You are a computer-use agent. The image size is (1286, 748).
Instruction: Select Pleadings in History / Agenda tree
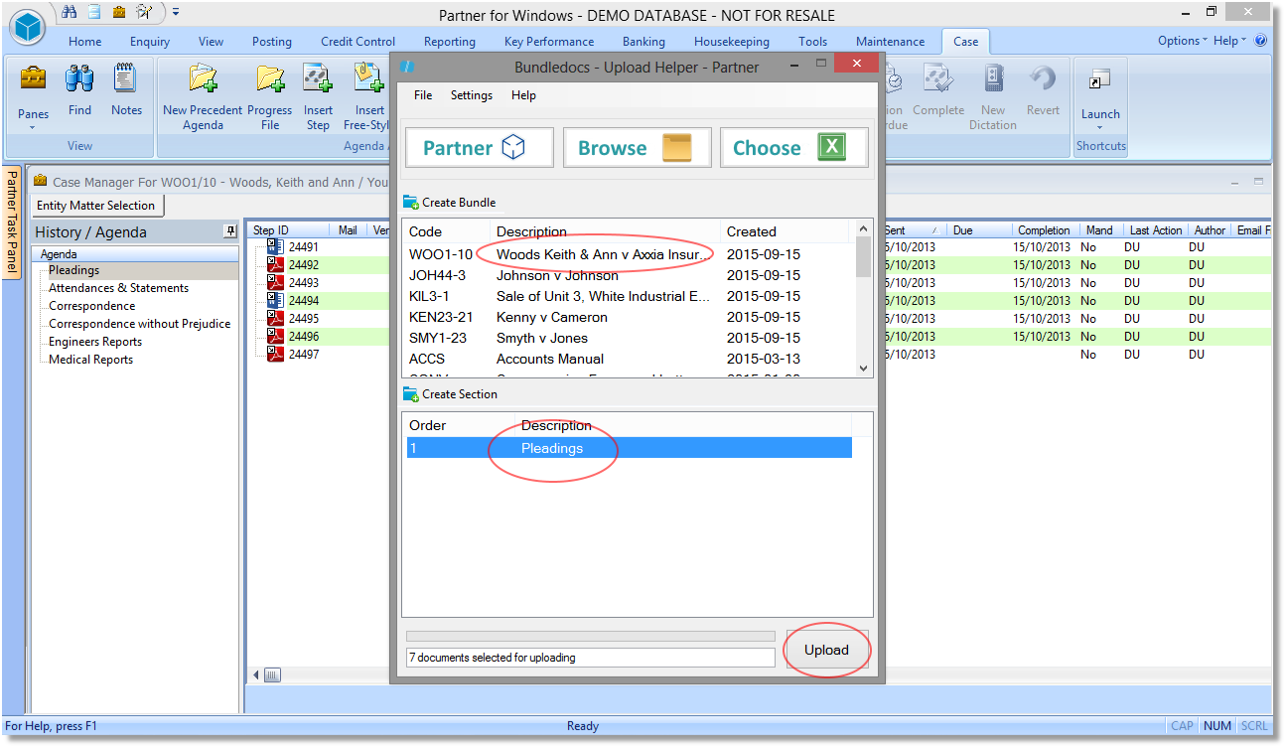[x=74, y=270]
